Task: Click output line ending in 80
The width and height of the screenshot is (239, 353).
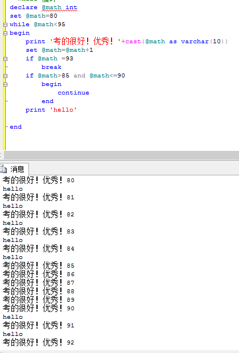Action: (x=39, y=180)
